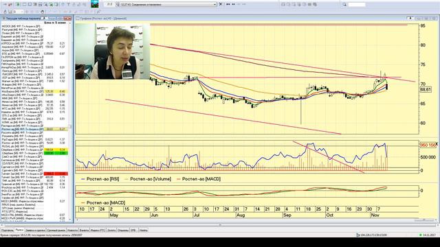Select the highlighted Ростел-ао row
This screenshot has height=247, width=440.
pos(34,130)
